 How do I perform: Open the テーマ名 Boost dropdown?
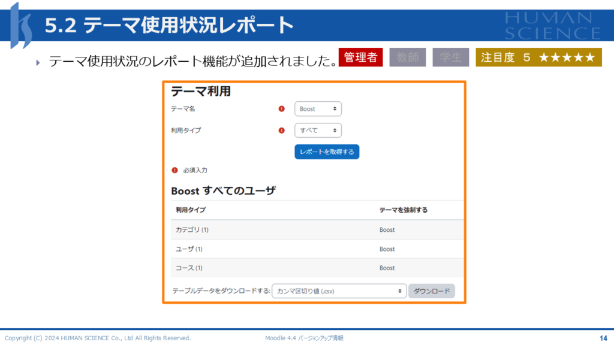318,109
